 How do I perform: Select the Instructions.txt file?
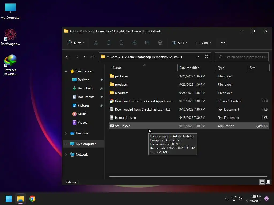point(189,118)
